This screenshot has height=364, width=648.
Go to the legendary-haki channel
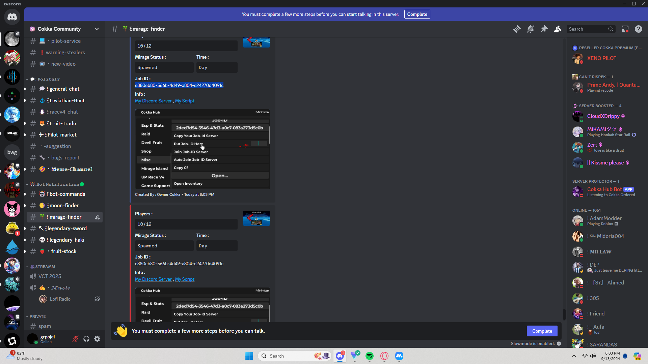[65, 240]
